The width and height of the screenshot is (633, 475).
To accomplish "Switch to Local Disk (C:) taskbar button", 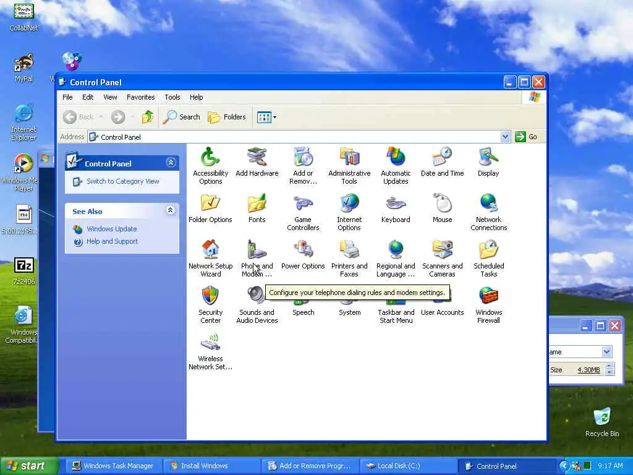I will point(407,466).
